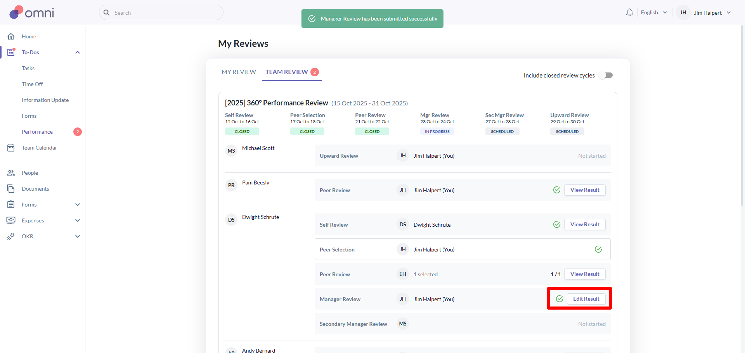Click the Expenses money icon
Screen dimensions: 745x353
coord(11,220)
